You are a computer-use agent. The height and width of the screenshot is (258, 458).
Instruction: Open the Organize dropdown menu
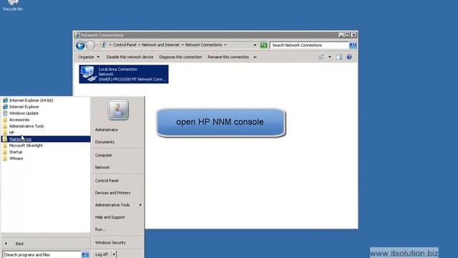pyautogui.click(x=89, y=57)
